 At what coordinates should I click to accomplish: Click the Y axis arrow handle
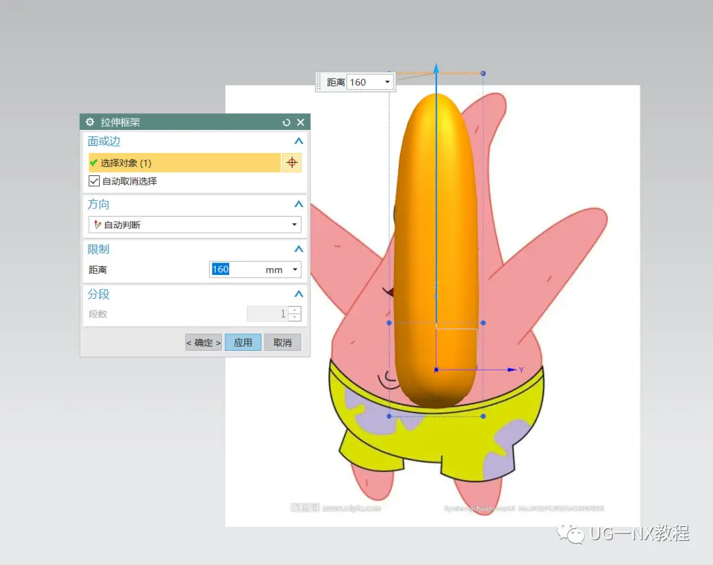[512, 370]
